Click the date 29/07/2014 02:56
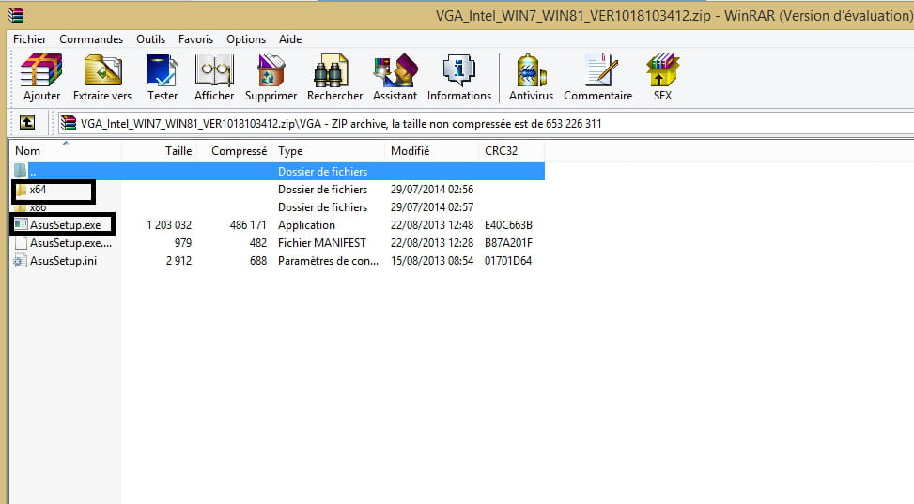914x504 pixels. pos(432,190)
